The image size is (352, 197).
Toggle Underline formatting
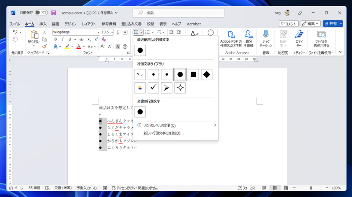(70, 39)
